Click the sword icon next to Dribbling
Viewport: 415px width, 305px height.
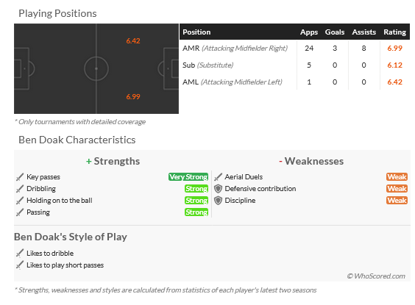20,189
